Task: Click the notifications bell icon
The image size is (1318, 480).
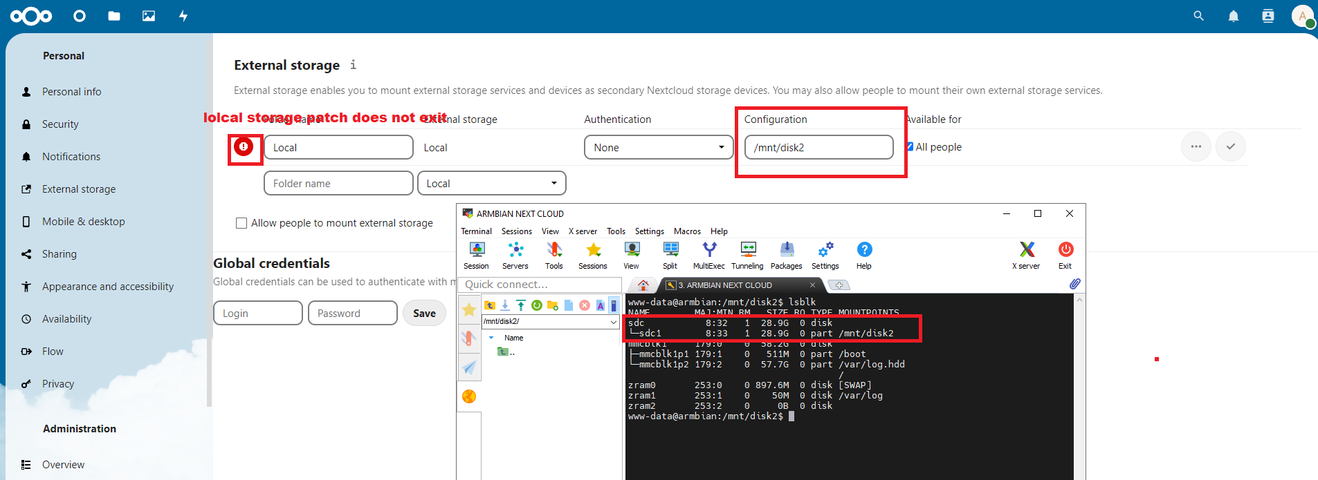Action: 1233,16
